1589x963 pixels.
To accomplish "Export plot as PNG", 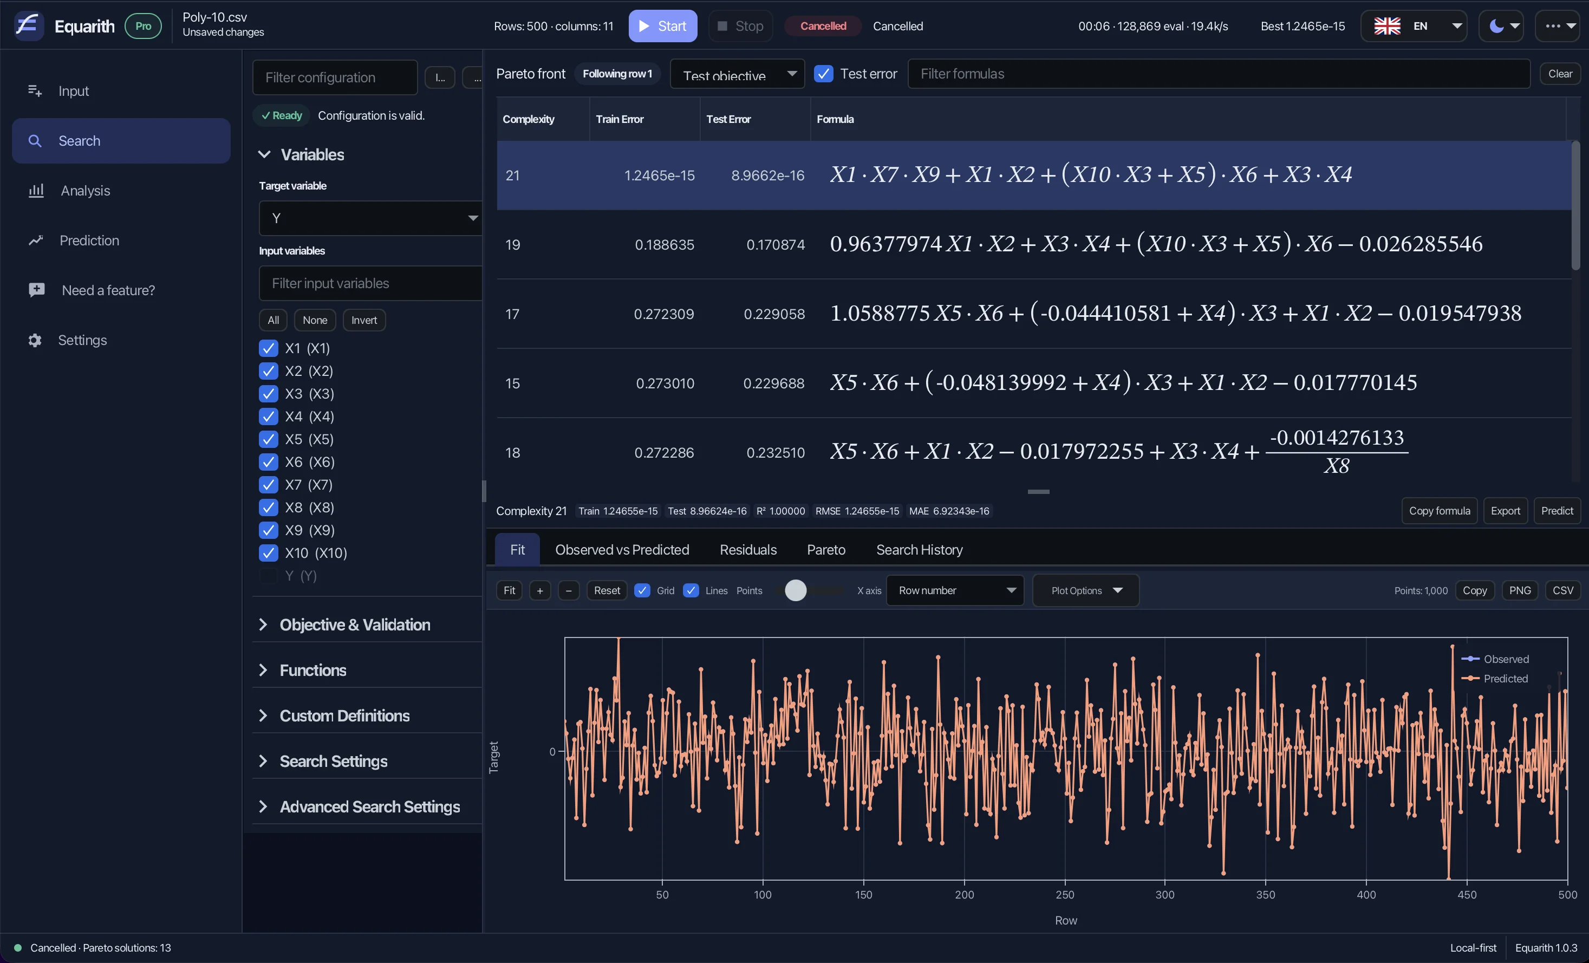I will point(1519,590).
